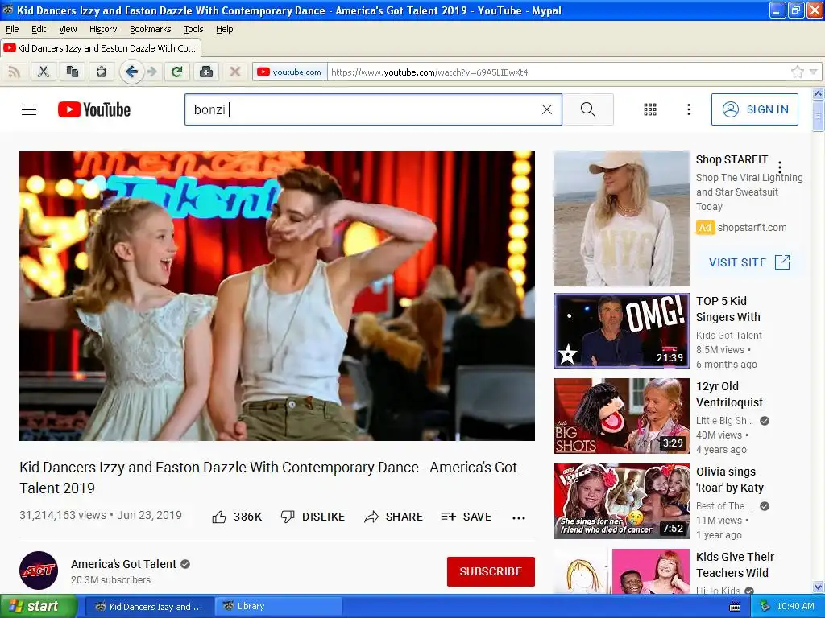Open 12yr Old Ventriloquist video title
825x618 pixels.
coord(729,394)
